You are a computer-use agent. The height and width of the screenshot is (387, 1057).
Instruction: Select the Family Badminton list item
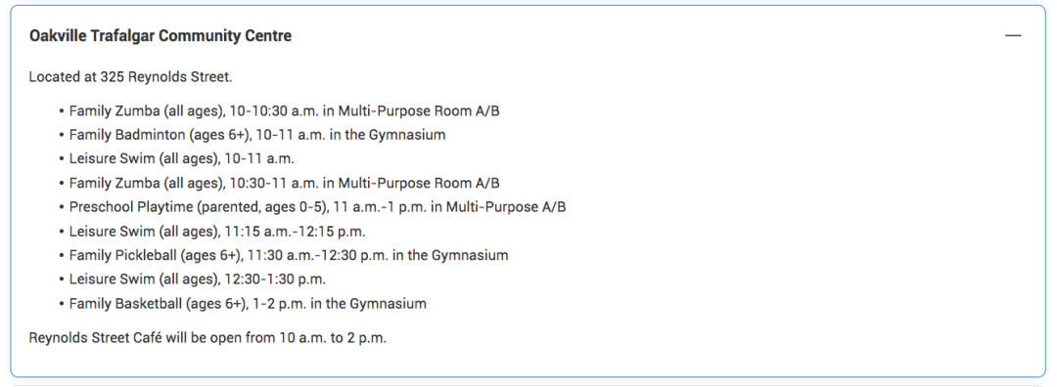(x=257, y=135)
